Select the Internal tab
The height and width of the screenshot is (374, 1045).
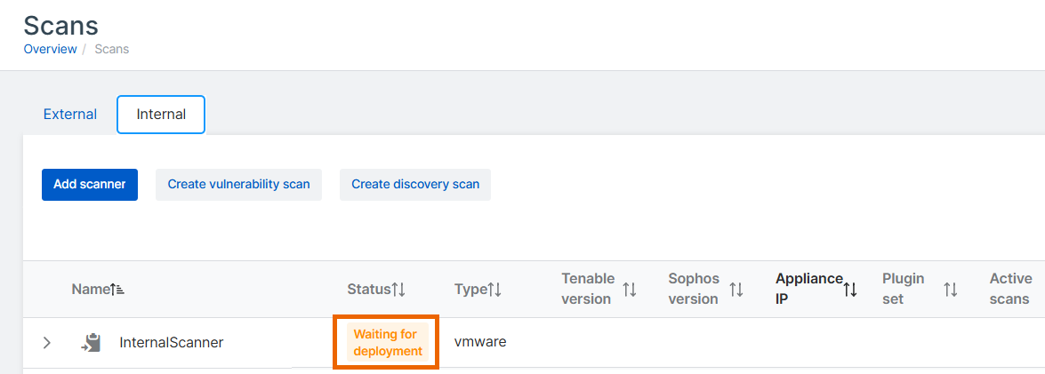(x=161, y=115)
